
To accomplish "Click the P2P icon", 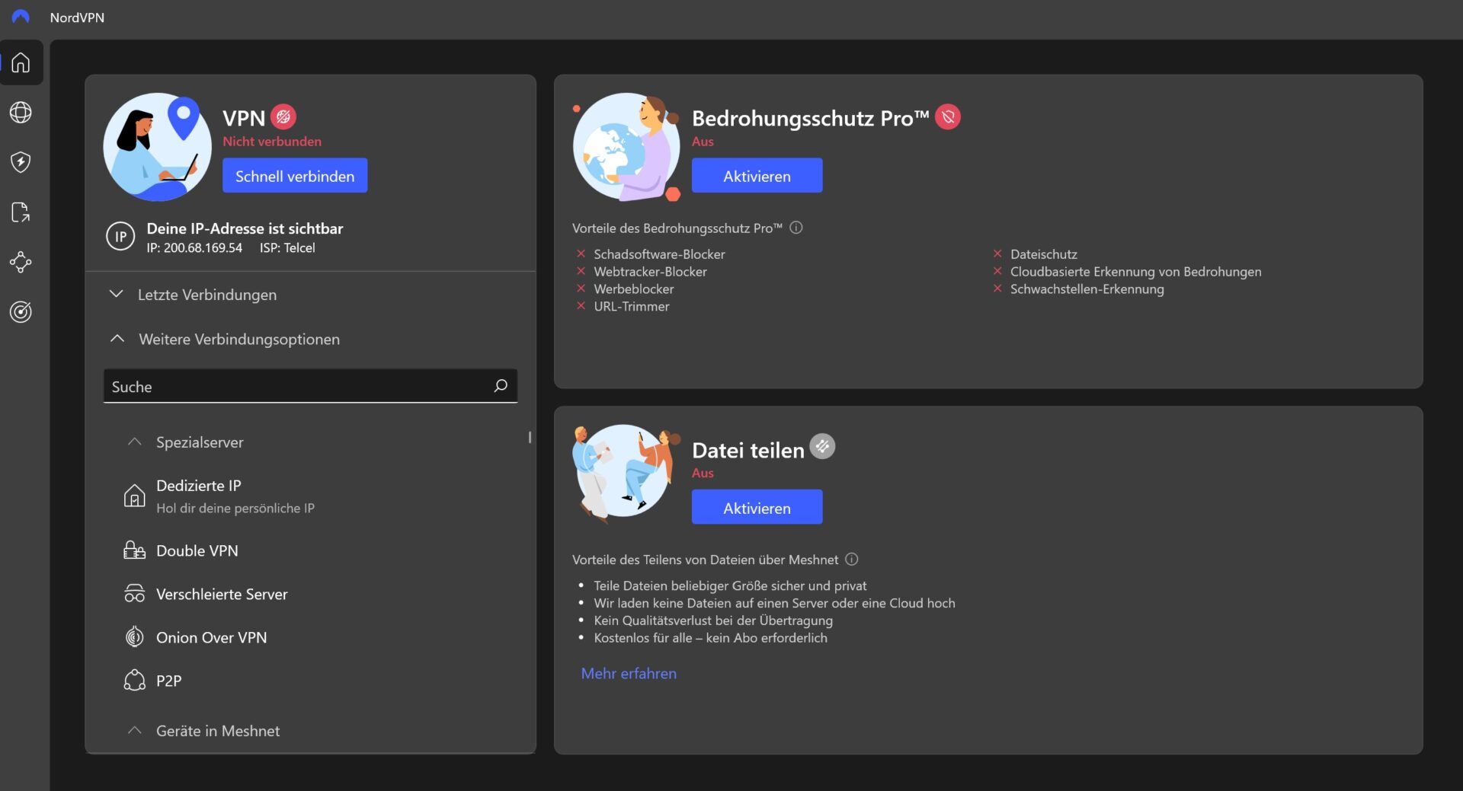I will pos(134,681).
